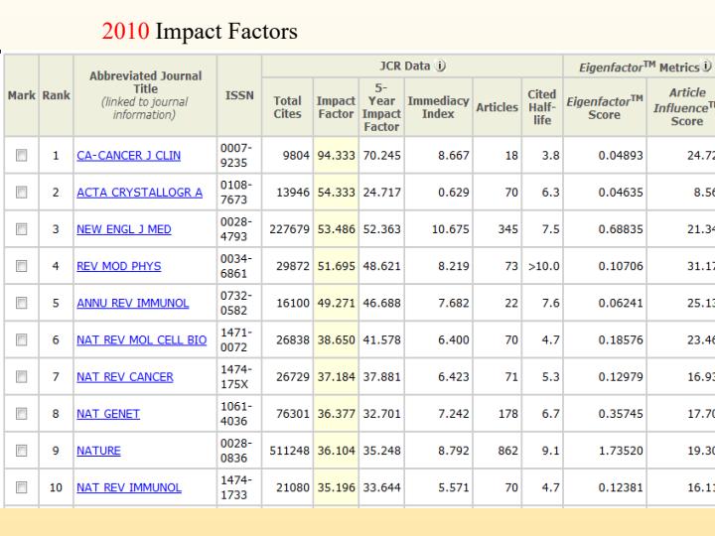
Task: Open the NAT GENET journal link
Action: tap(108, 414)
